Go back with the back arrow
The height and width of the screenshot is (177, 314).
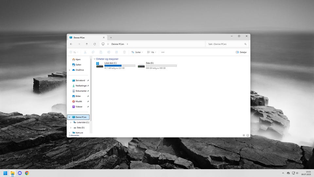tap(71, 44)
